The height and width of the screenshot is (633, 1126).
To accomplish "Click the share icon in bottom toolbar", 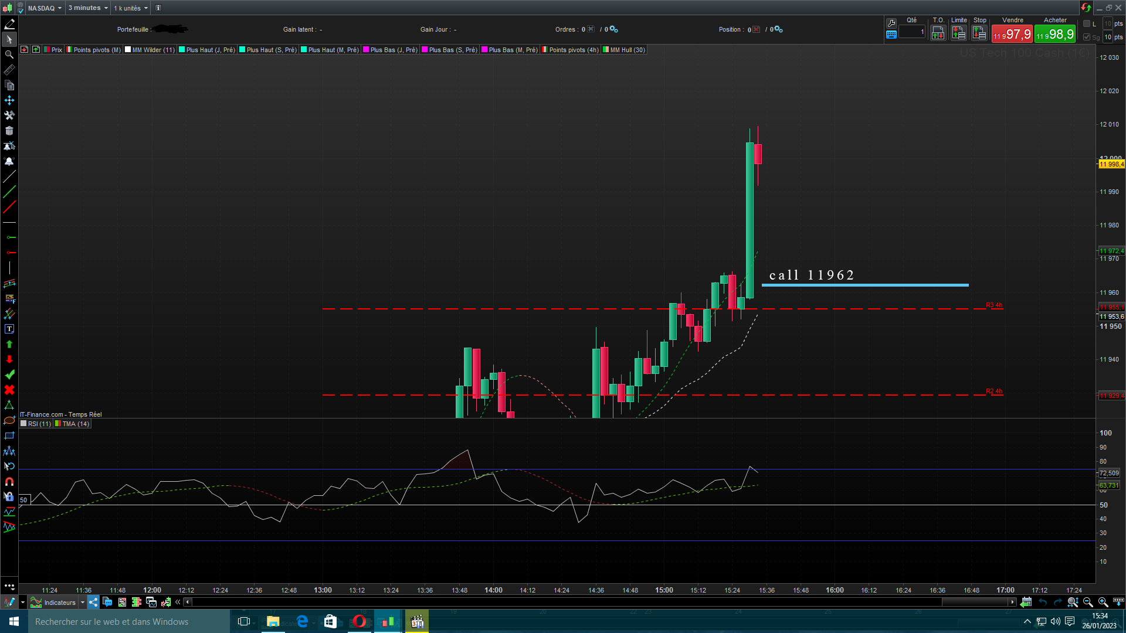I will 94,602.
